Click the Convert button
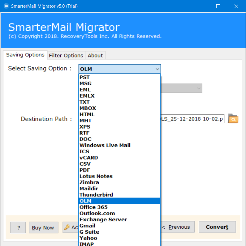This screenshot has width=246, height=246. [x=217, y=227]
